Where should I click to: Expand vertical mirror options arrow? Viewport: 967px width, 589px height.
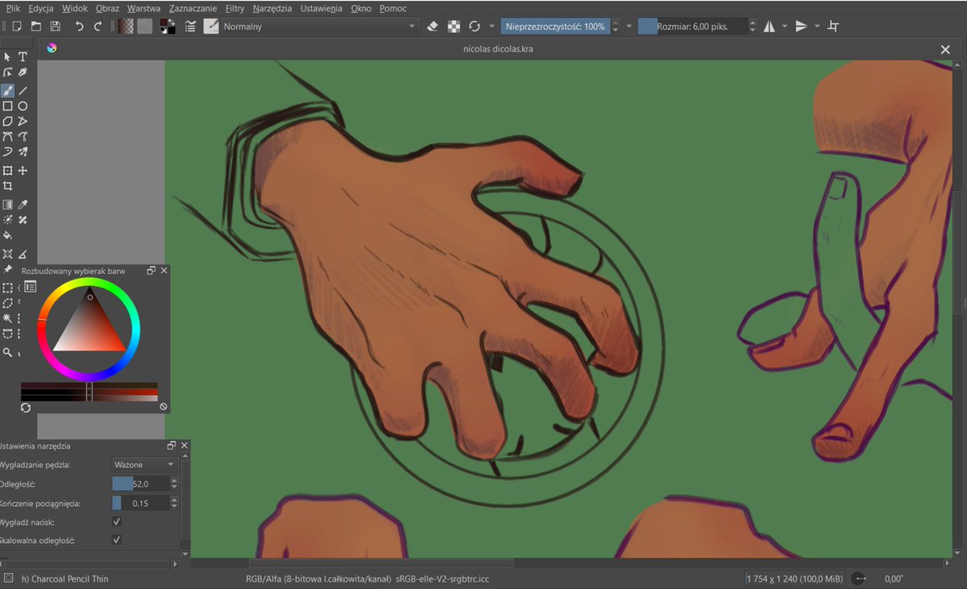pos(817,27)
